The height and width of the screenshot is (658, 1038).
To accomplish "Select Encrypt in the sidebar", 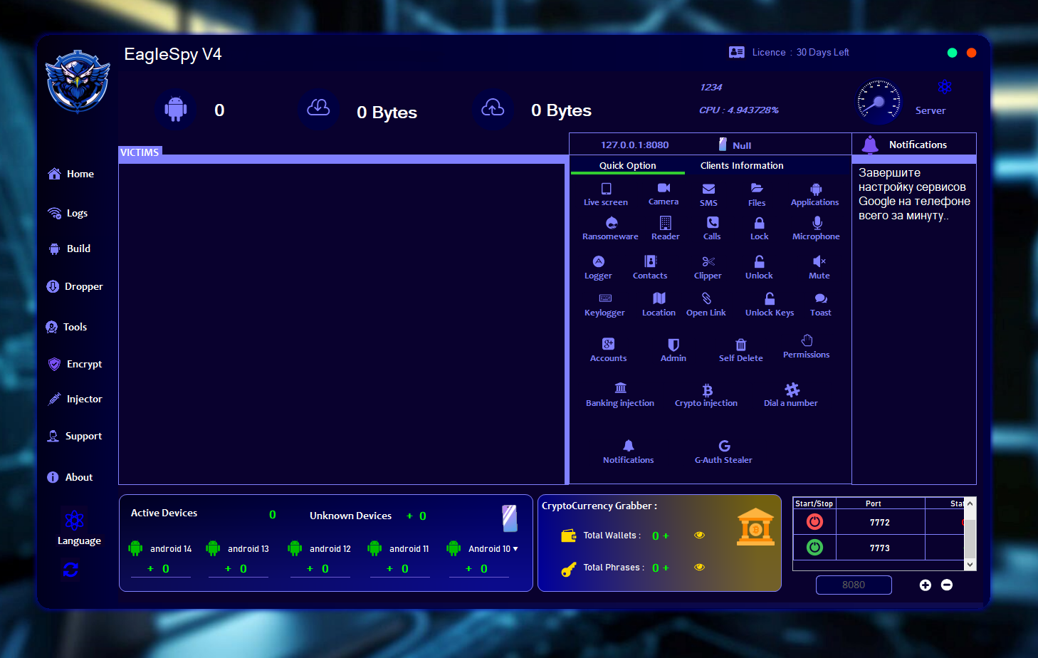I will click(x=75, y=364).
